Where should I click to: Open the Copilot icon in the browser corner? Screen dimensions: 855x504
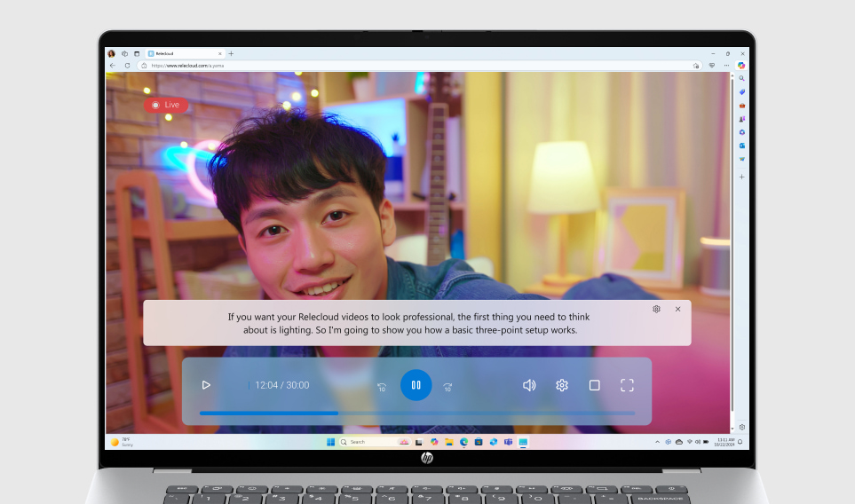tap(741, 65)
